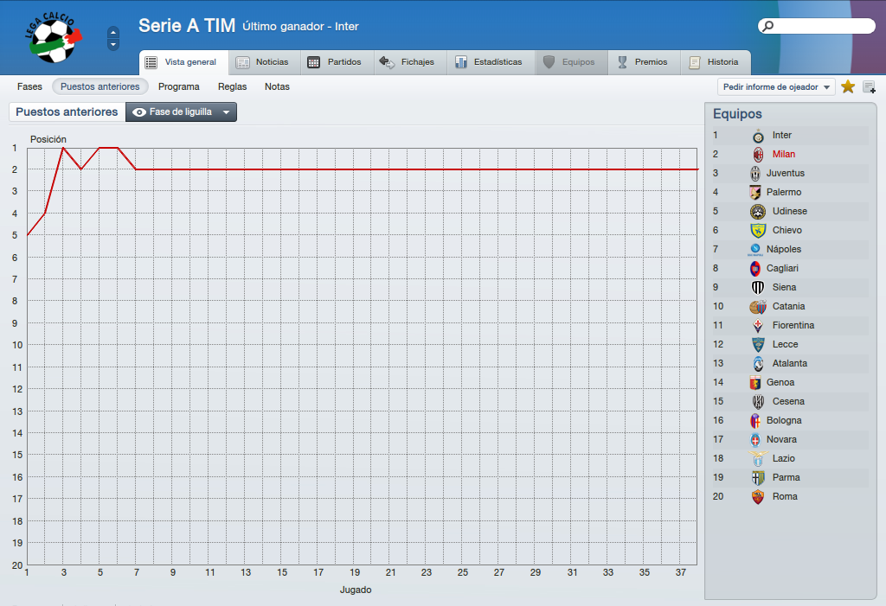Click the Udinese club badge
Viewport: 886px width, 606px height.
click(x=758, y=211)
